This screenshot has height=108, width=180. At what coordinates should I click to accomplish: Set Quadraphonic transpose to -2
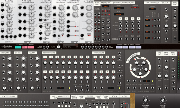coord(132,7)
